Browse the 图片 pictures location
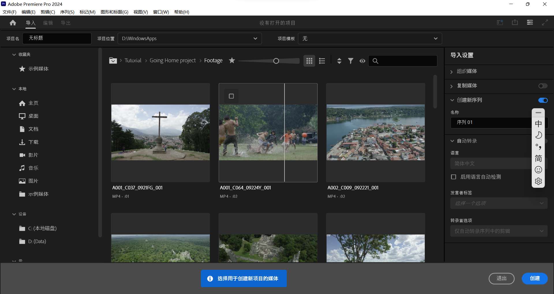This screenshot has height=294, width=554. point(29,181)
